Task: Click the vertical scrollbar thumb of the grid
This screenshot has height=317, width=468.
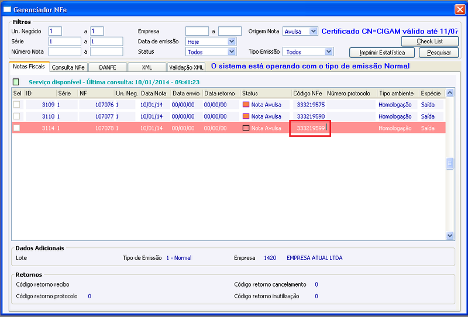Action: click(x=450, y=164)
